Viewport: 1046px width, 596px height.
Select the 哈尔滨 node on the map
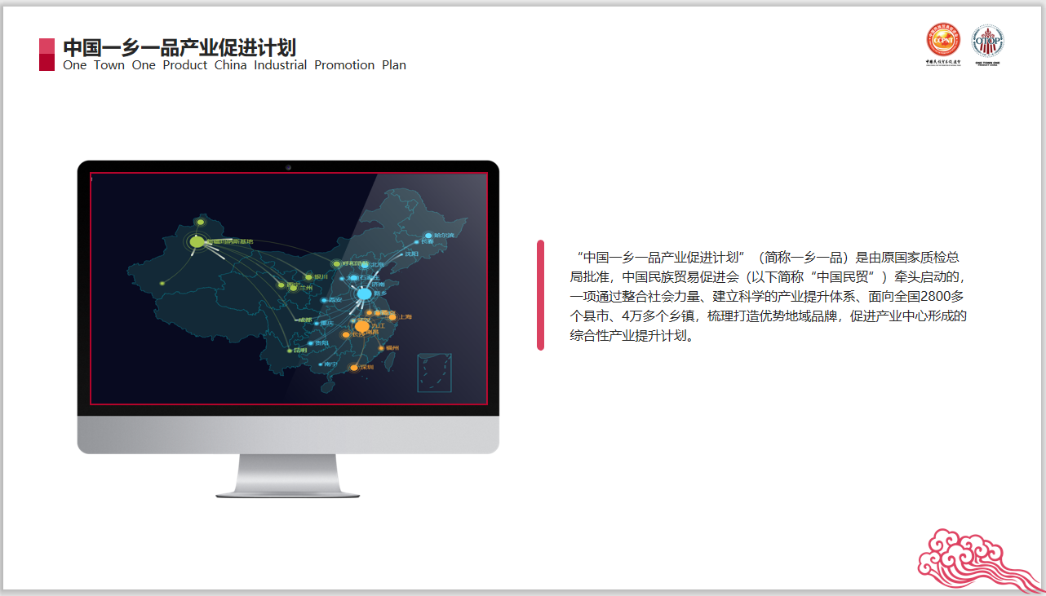point(428,236)
